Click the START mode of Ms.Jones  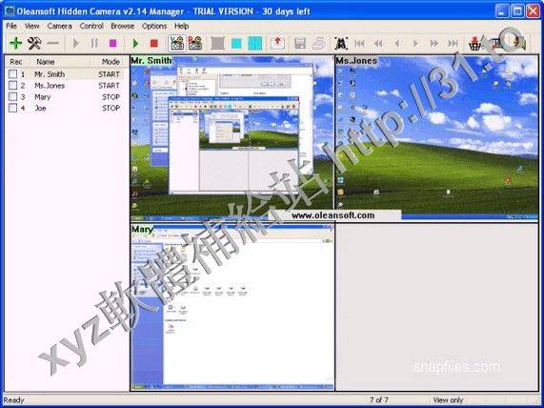pos(109,86)
